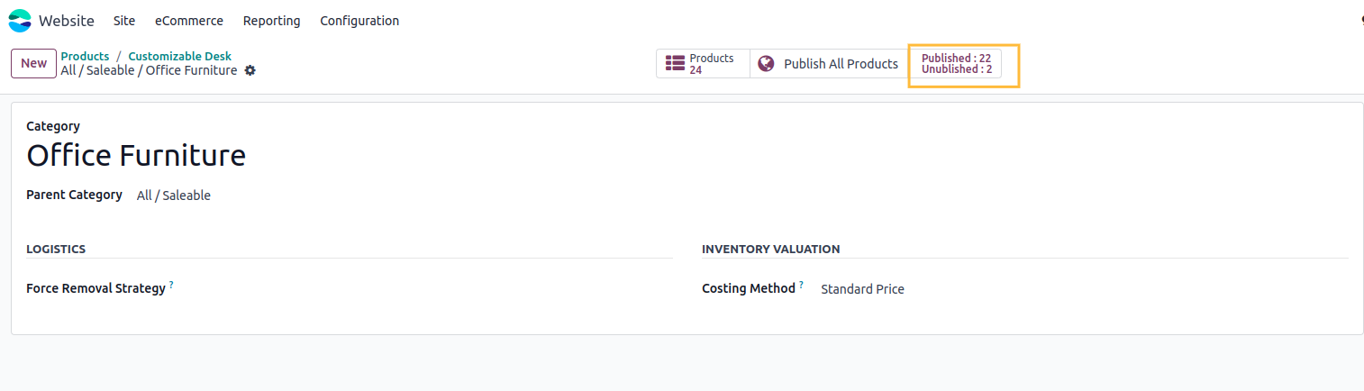The image size is (1364, 391).
Task: Return to Customizable Desk breadcrumb
Action: tap(179, 56)
